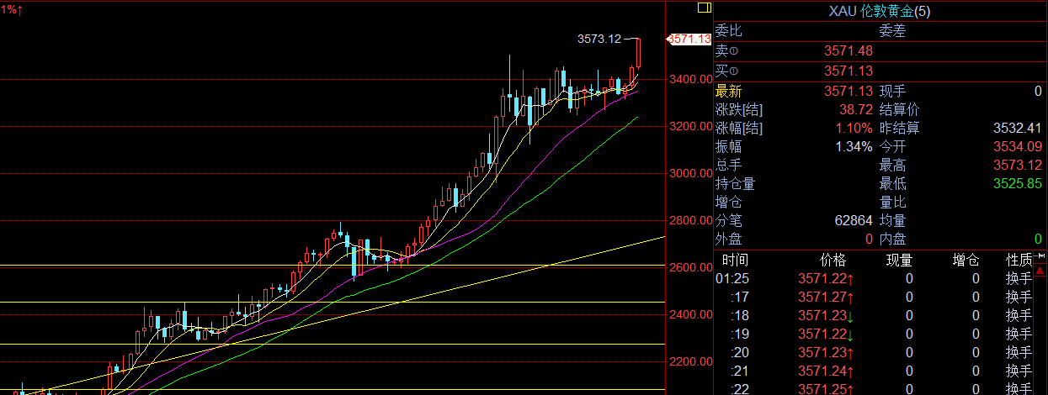
Task: Click the 2200.00 price axis label
Action: click(690, 361)
